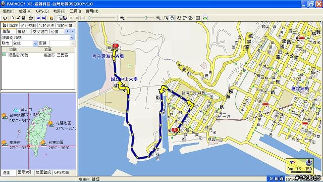Rotate the map counter-clockwise
The height and width of the screenshot is (182, 323).
(x=179, y=18)
